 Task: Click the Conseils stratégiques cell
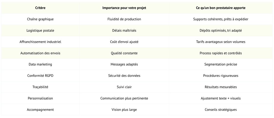point(221,110)
